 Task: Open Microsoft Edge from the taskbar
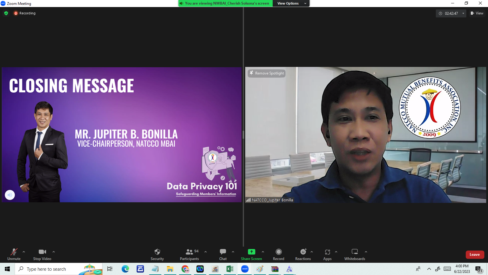click(125, 269)
